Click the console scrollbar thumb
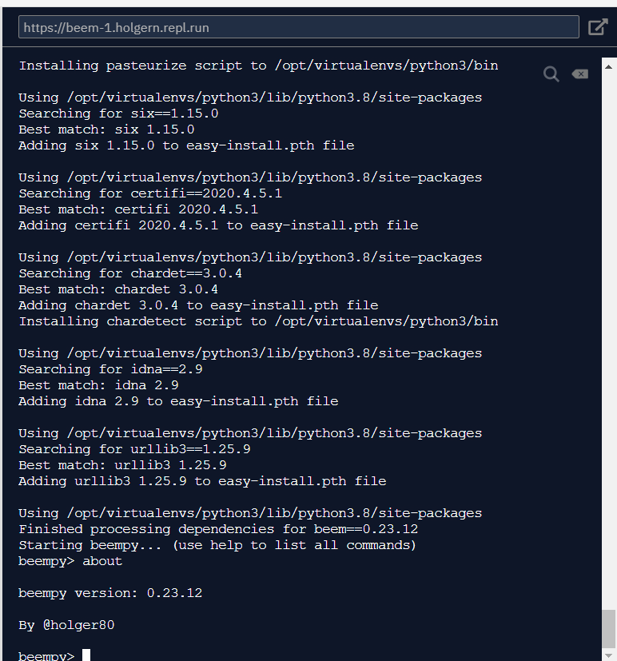 click(x=608, y=628)
